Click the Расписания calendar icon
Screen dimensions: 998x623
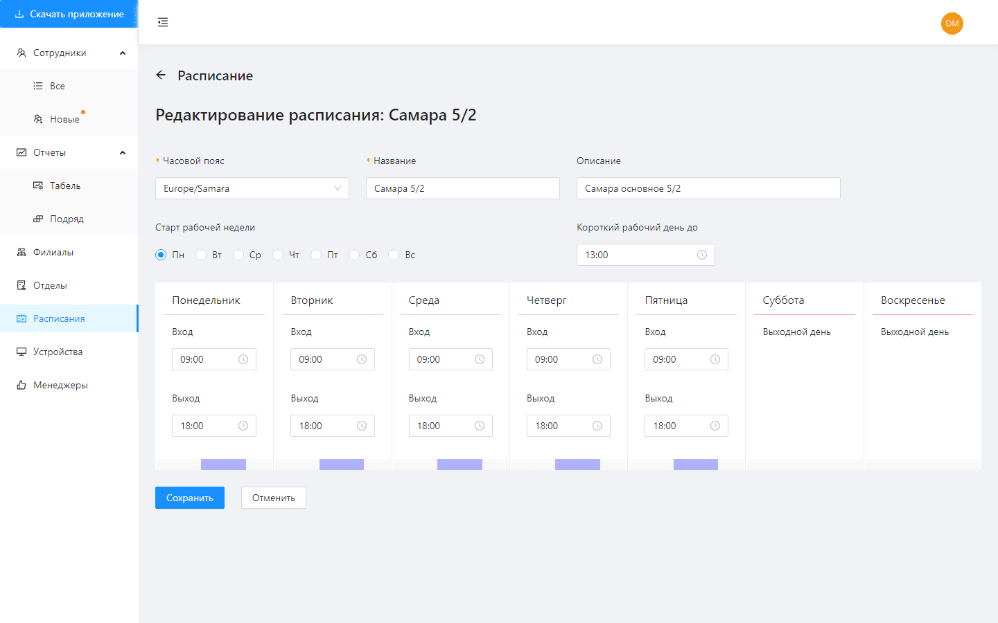pos(21,318)
